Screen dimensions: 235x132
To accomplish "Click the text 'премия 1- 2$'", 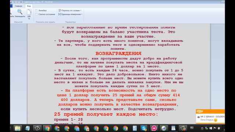I will 68,120.
